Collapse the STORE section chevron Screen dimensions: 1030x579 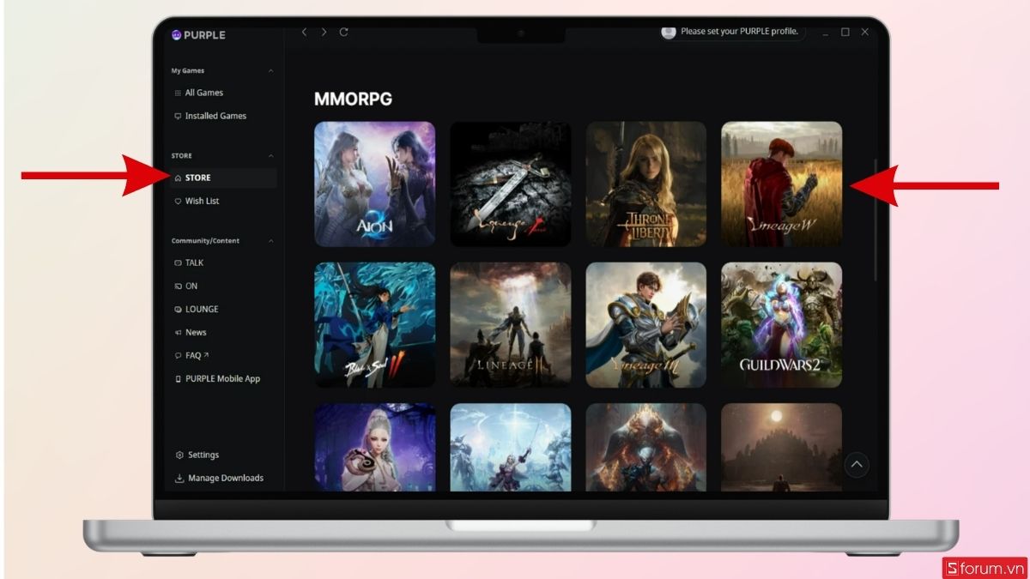[271, 155]
